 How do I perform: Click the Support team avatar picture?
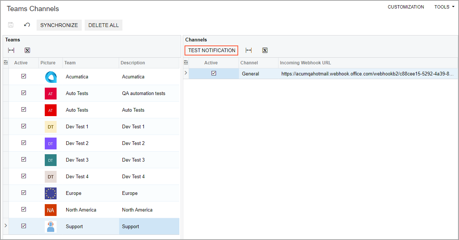[x=51, y=226]
